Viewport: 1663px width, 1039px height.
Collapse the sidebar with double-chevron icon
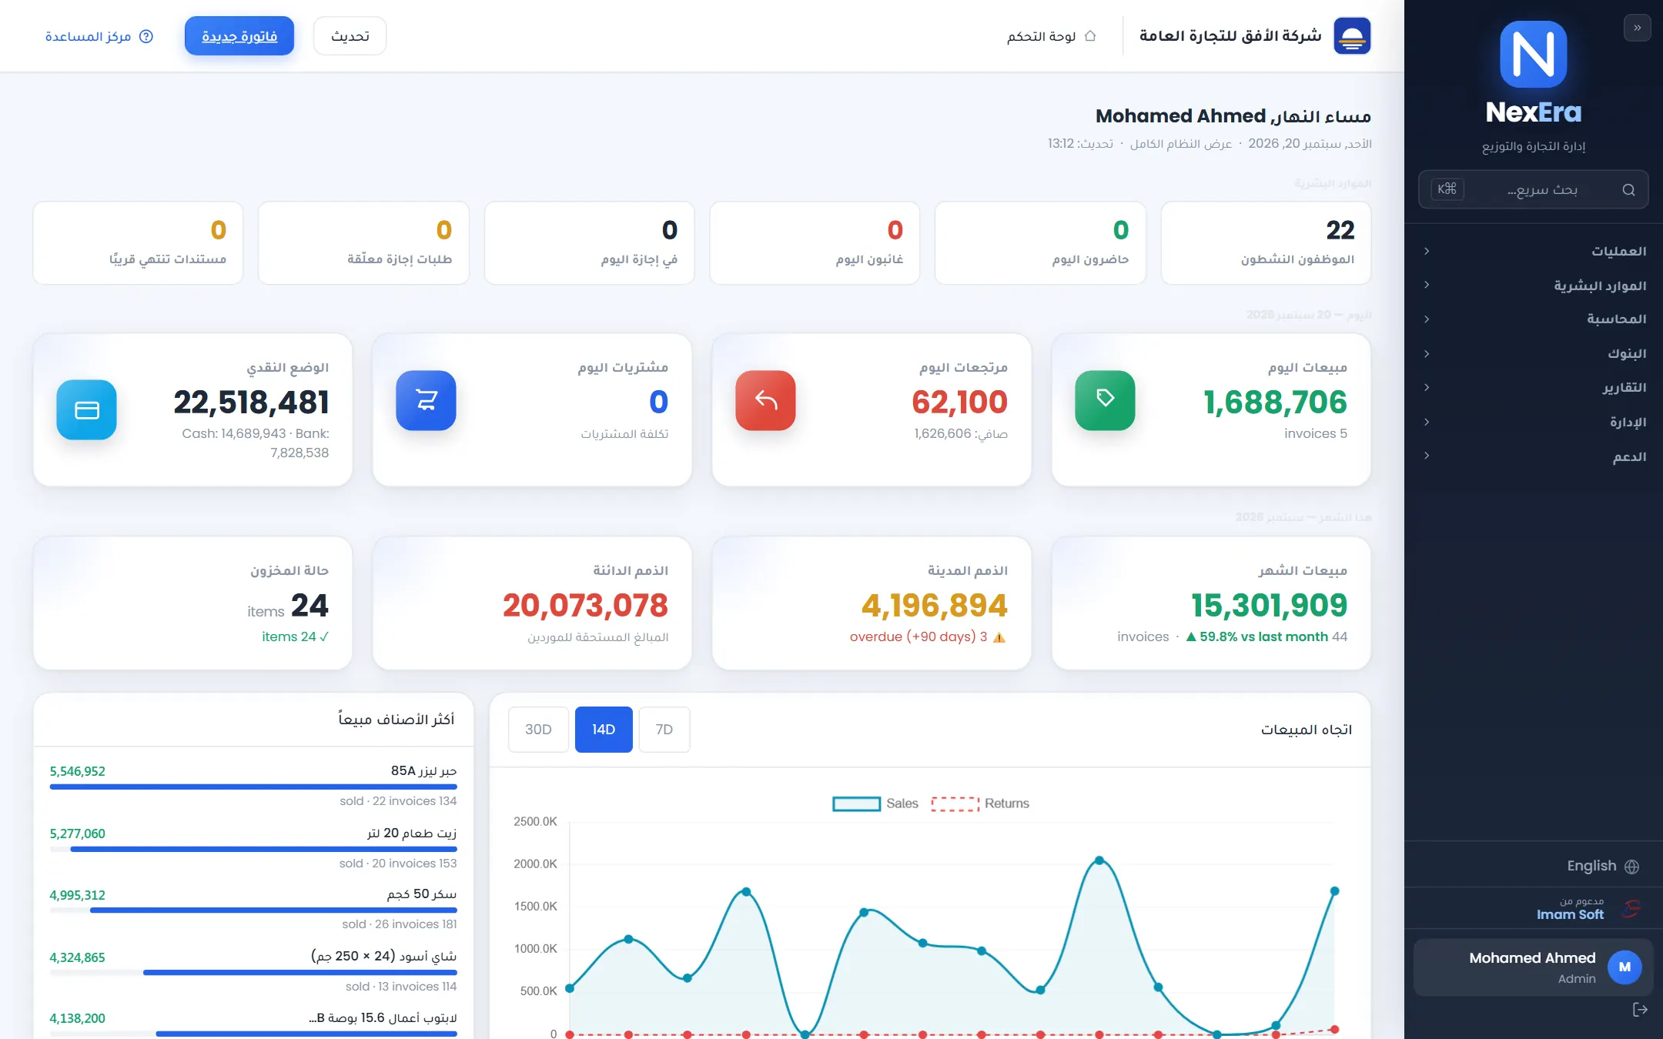point(1637,28)
